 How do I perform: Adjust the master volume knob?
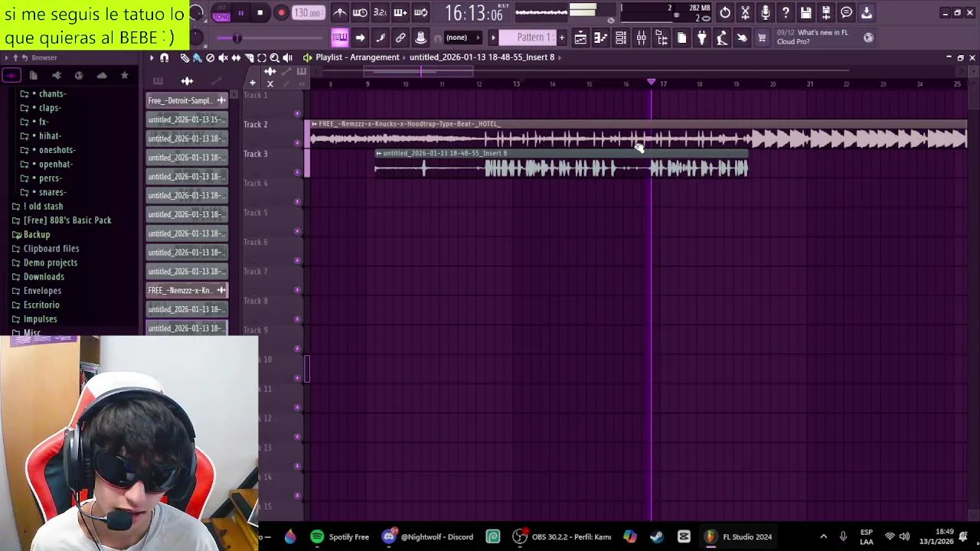click(197, 12)
